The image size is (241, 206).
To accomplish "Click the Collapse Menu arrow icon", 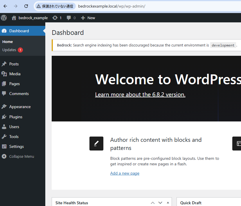I will [x=4, y=156].
